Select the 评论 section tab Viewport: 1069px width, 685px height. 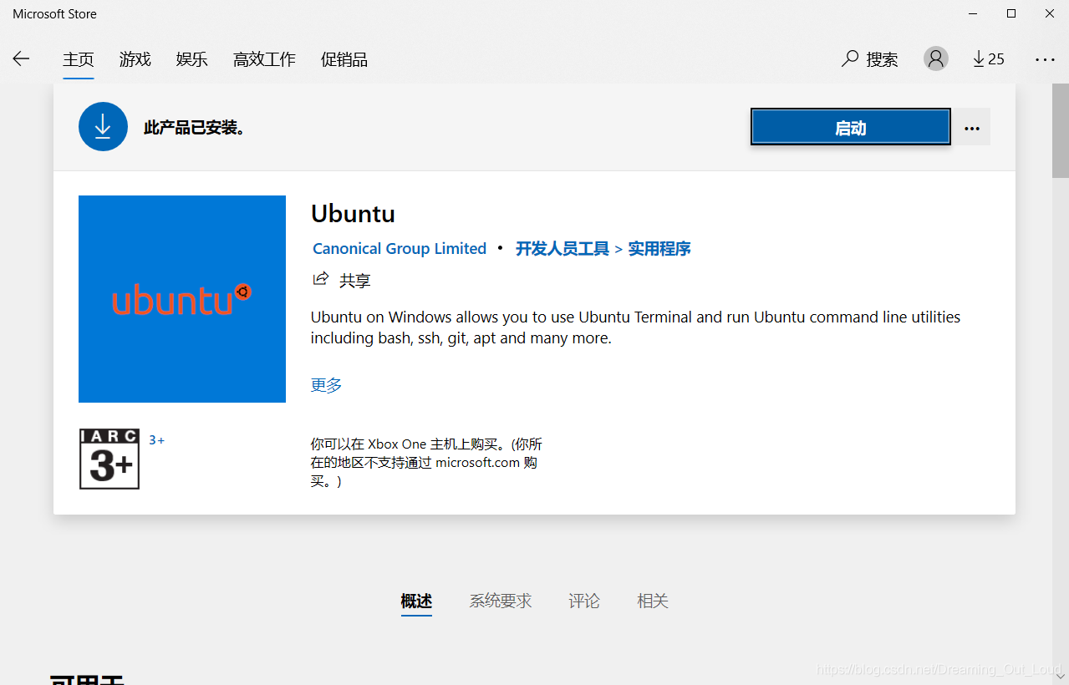click(584, 601)
